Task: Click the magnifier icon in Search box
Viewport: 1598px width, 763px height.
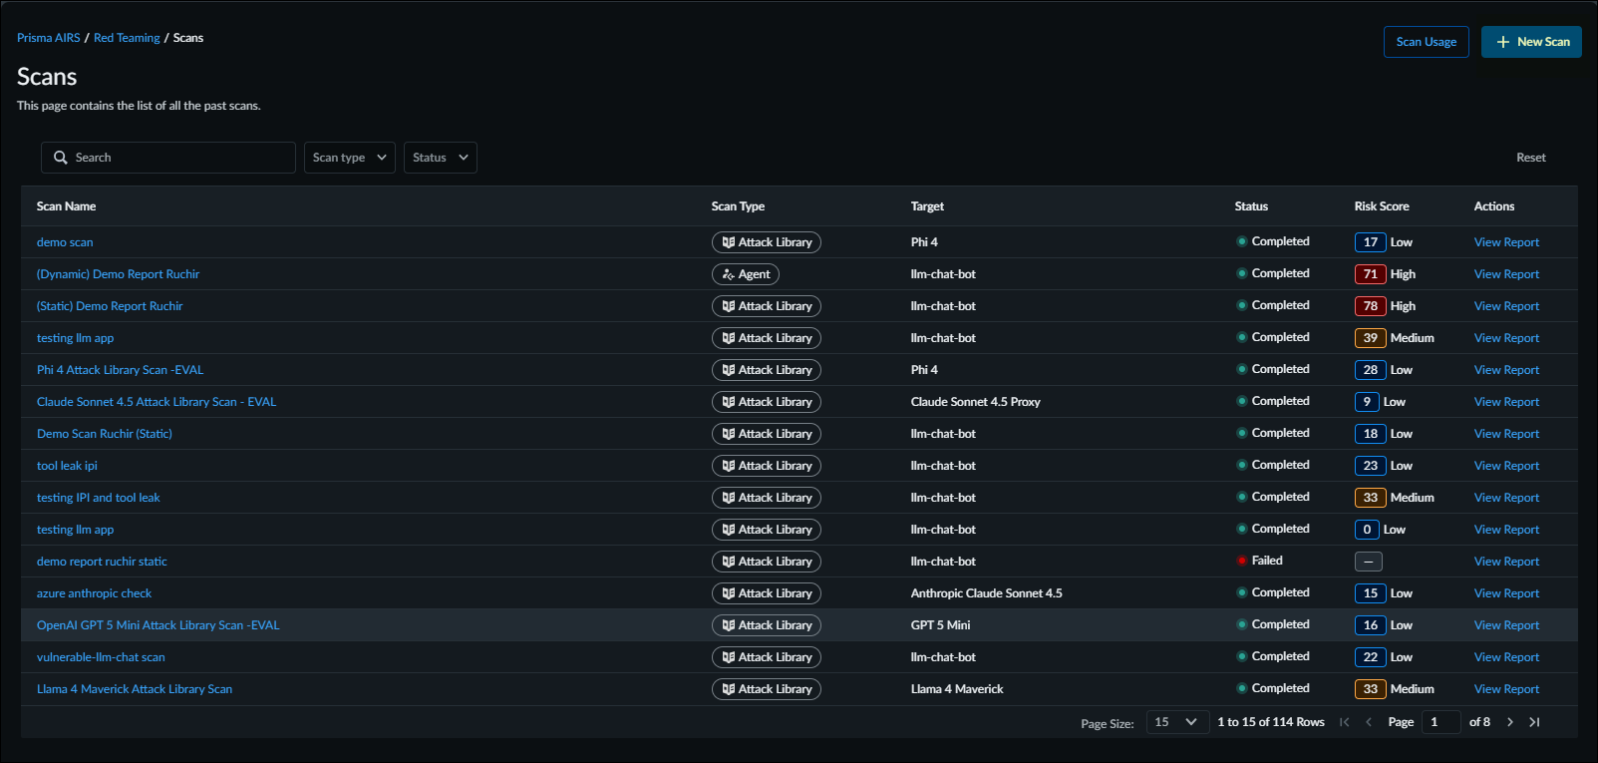Action: 61,158
